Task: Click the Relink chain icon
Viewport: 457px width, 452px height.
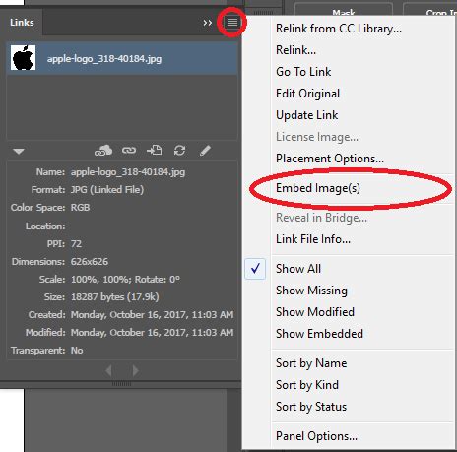Action: (129, 151)
